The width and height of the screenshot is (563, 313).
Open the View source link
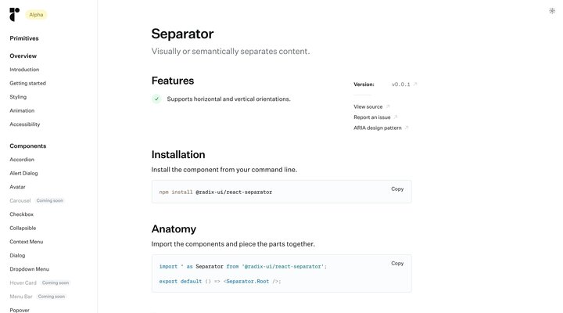pyautogui.click(x=368, y=106)
